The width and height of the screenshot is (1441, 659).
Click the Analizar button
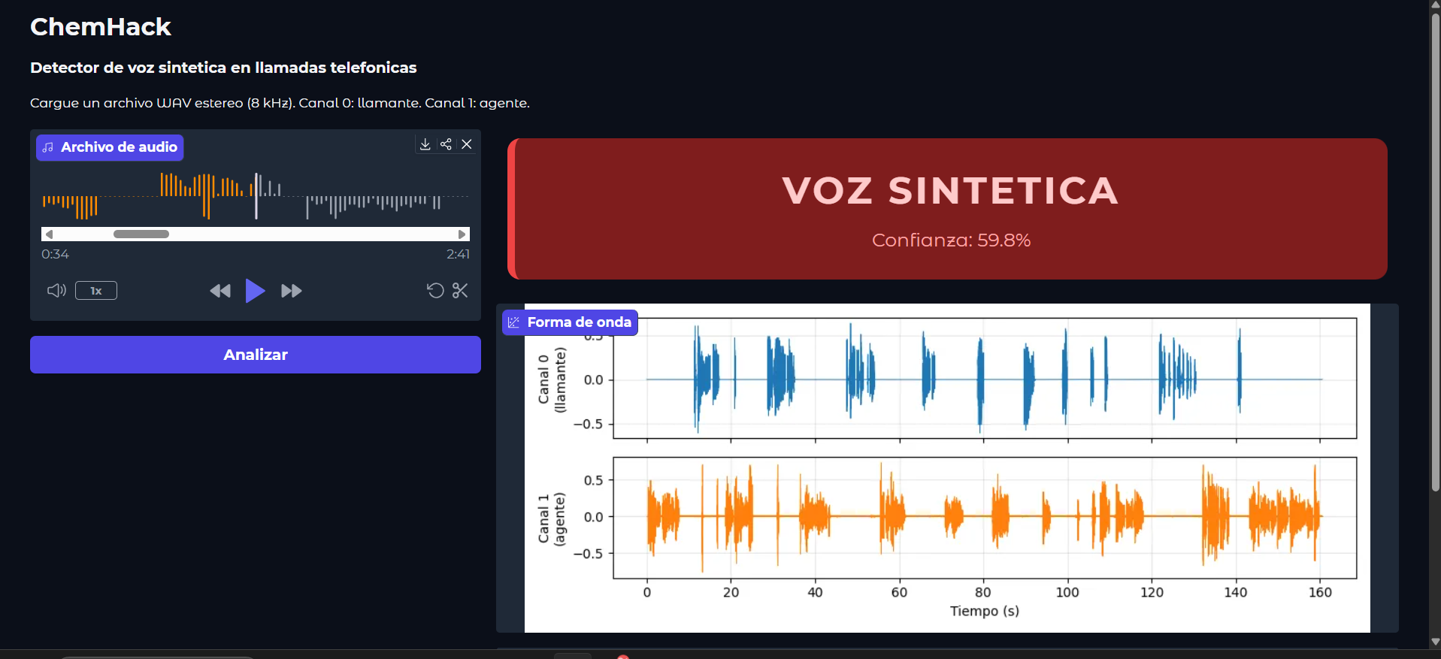(256, 355)
